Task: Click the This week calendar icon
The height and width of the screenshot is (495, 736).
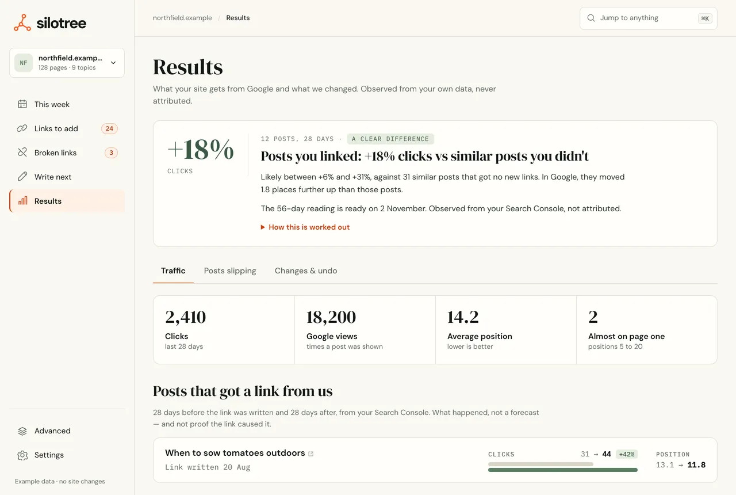Action: coord(22,104)
